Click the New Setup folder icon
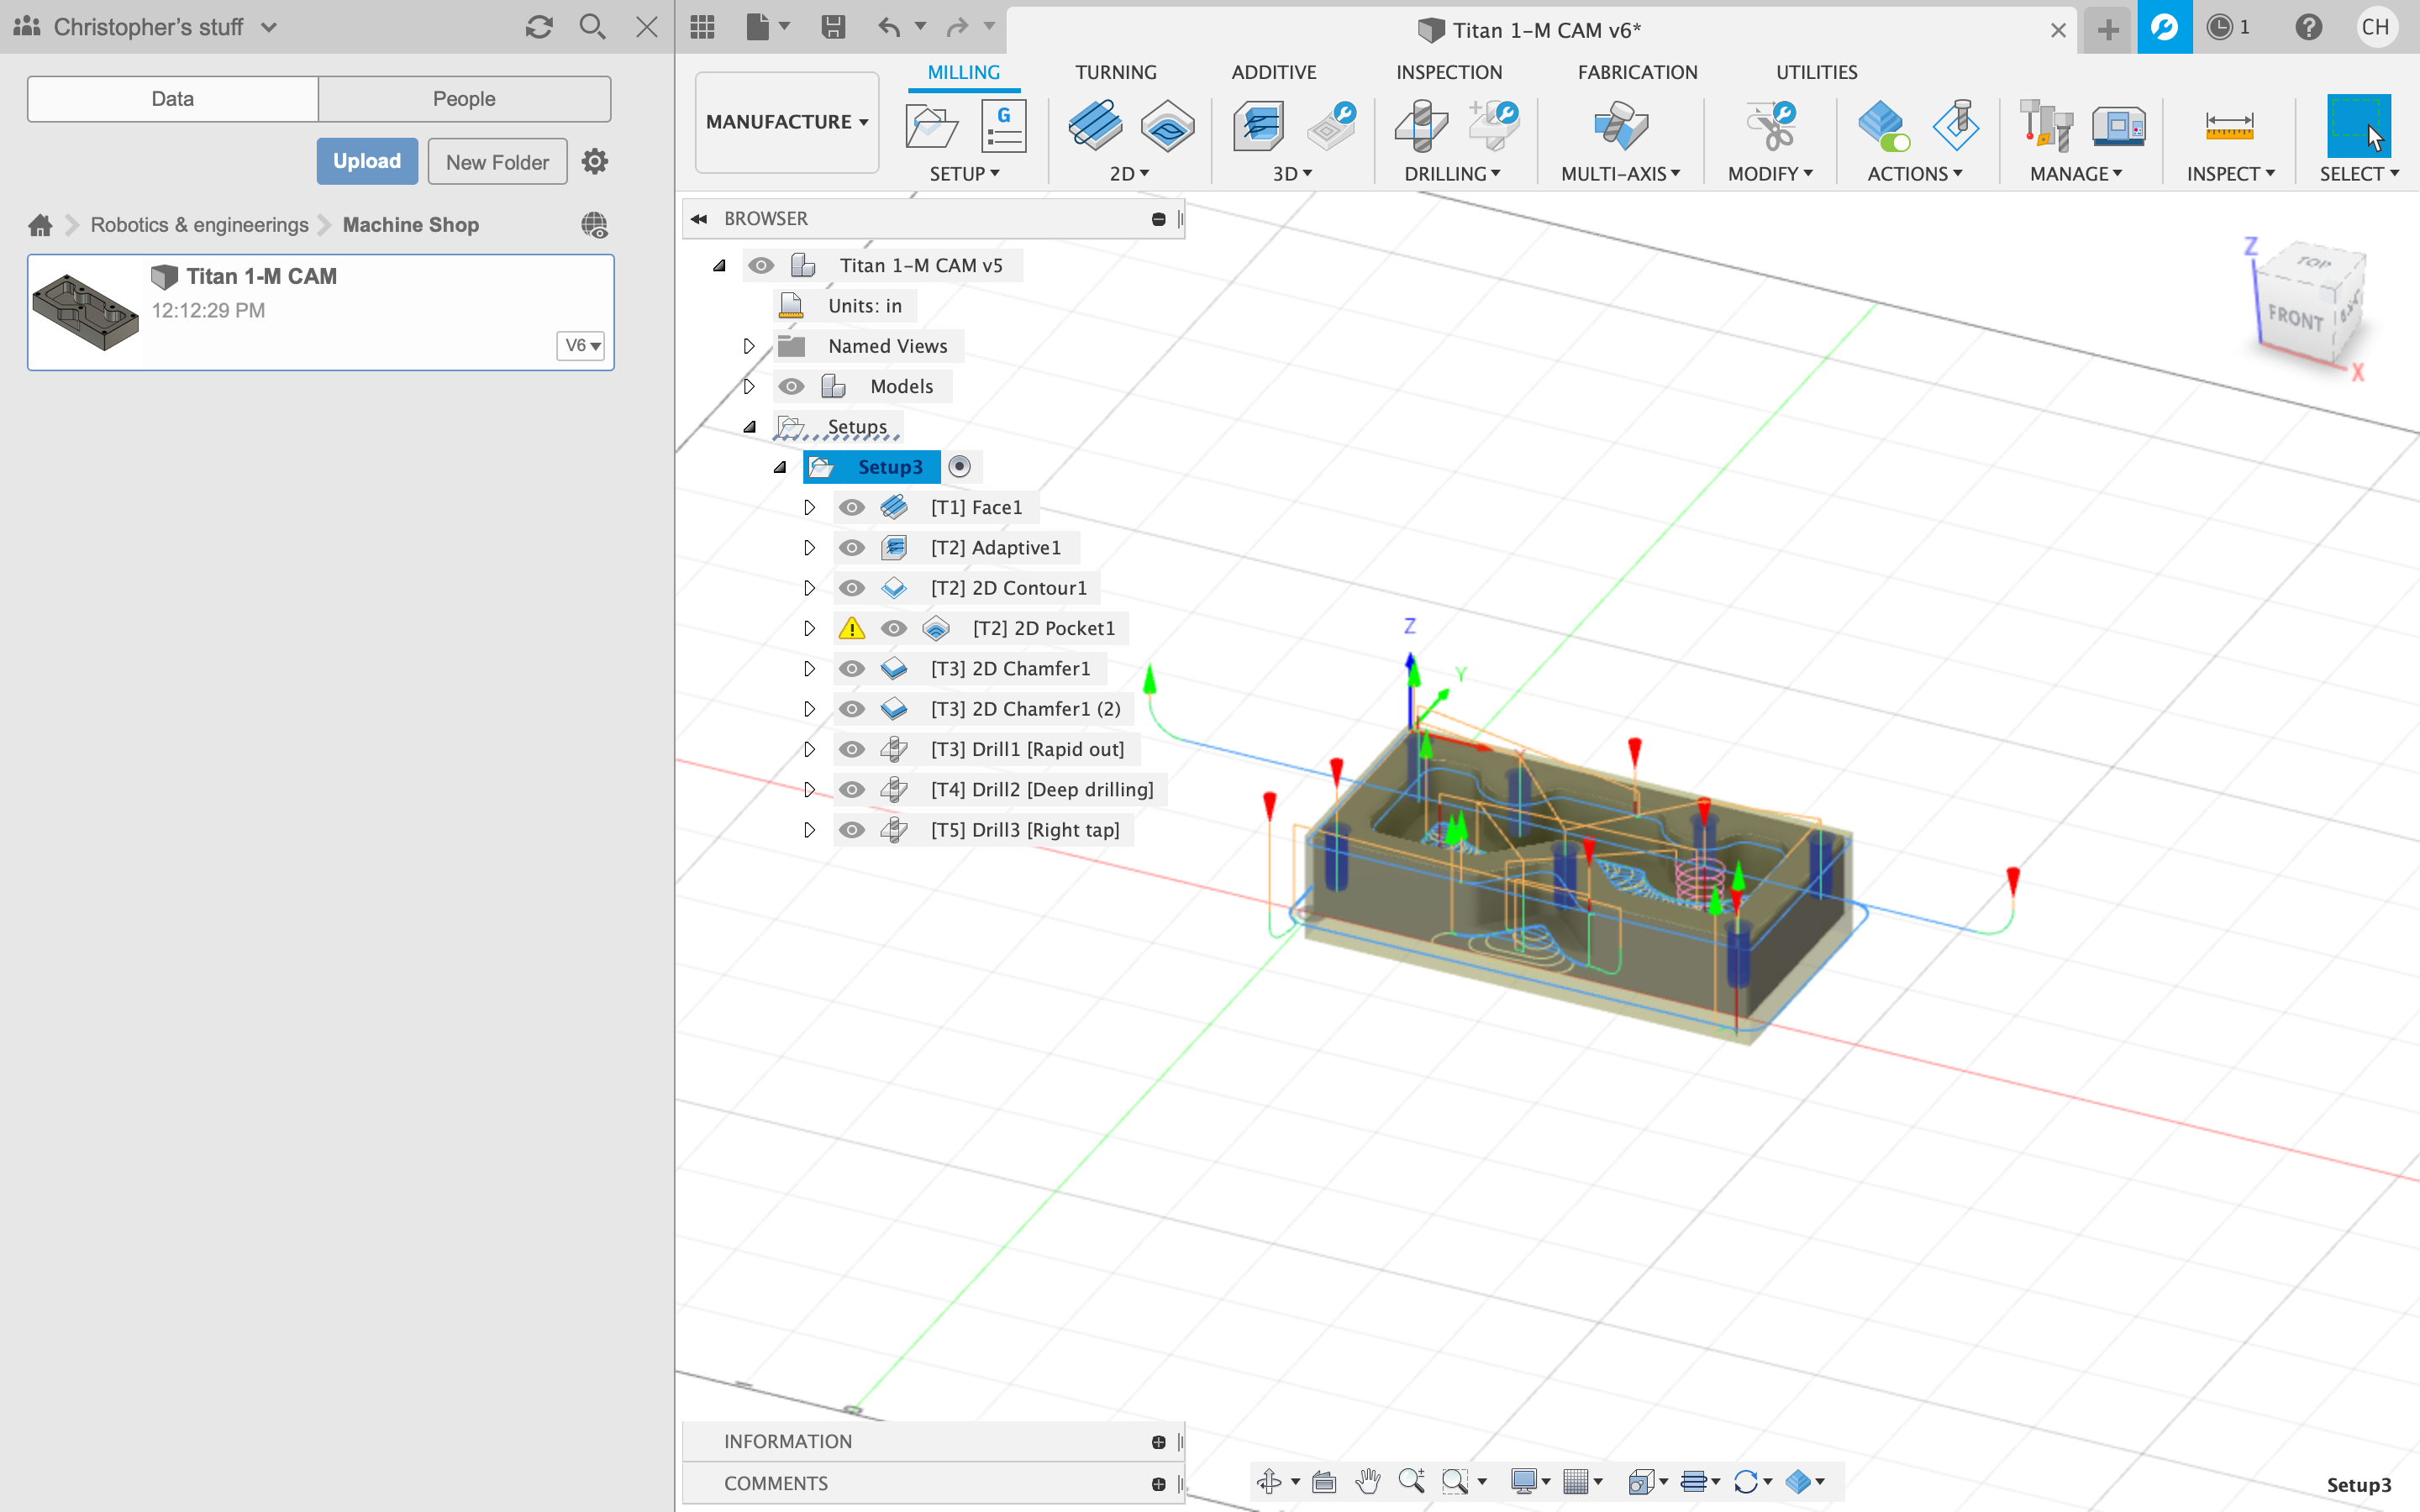Screen dimensions: 2420x1512 [930, 127]
